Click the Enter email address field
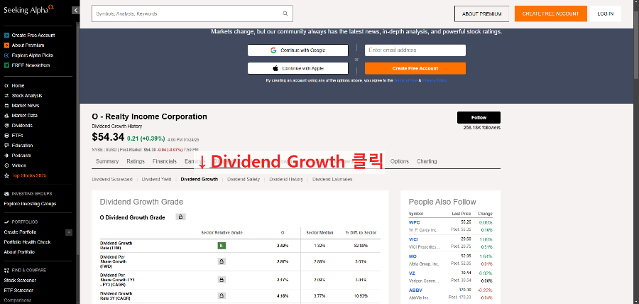The image size is (639, 304). (415, 50)
